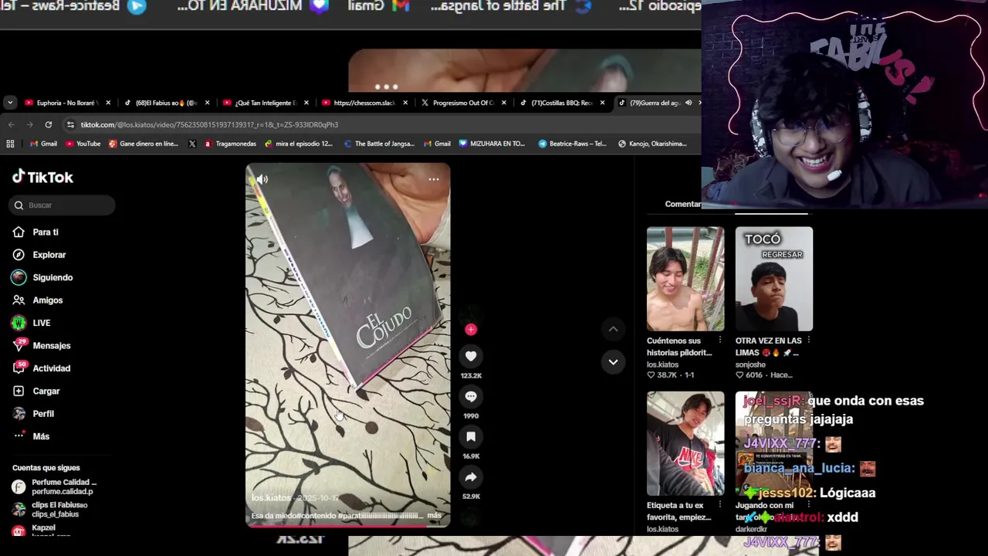988x556 pixels.
Task: Open the X bookmark icon
Action: click(x=192, y=144)
